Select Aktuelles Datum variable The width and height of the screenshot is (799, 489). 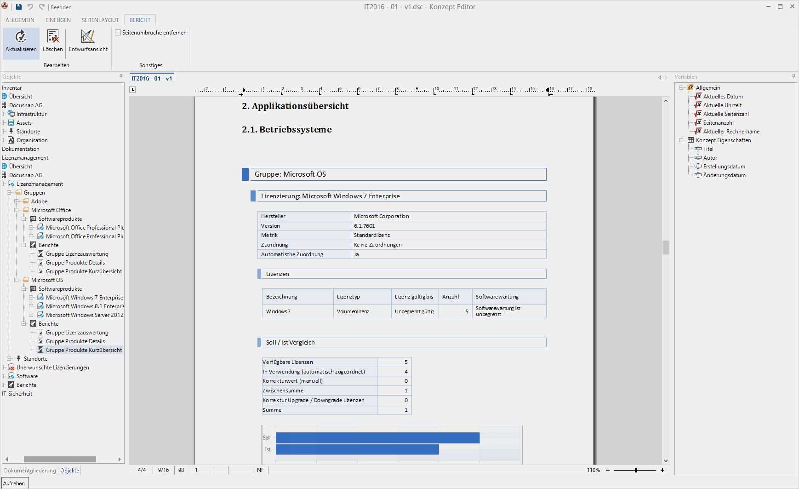723,97
